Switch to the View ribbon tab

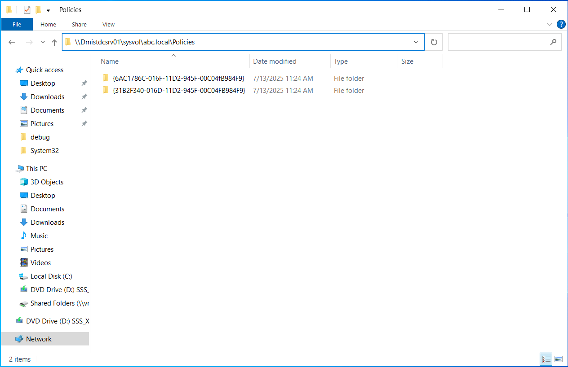[108, 24]
